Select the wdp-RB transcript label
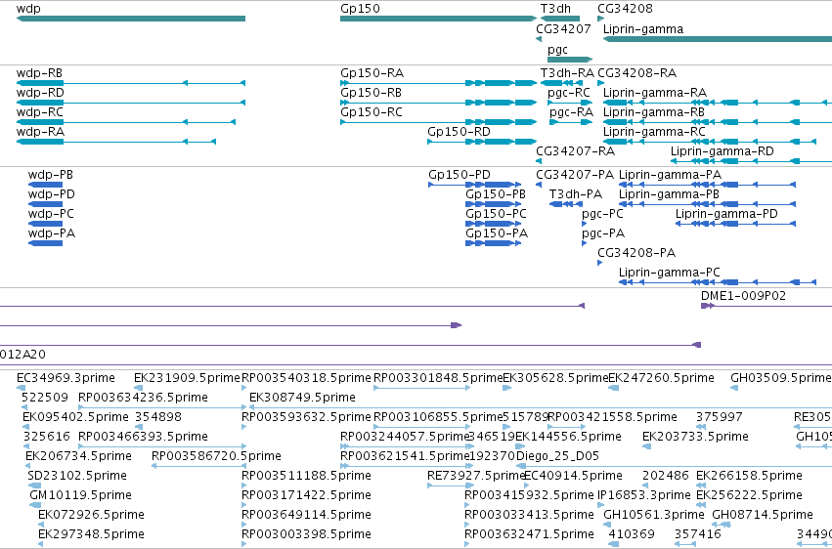 tap(40, 73)
